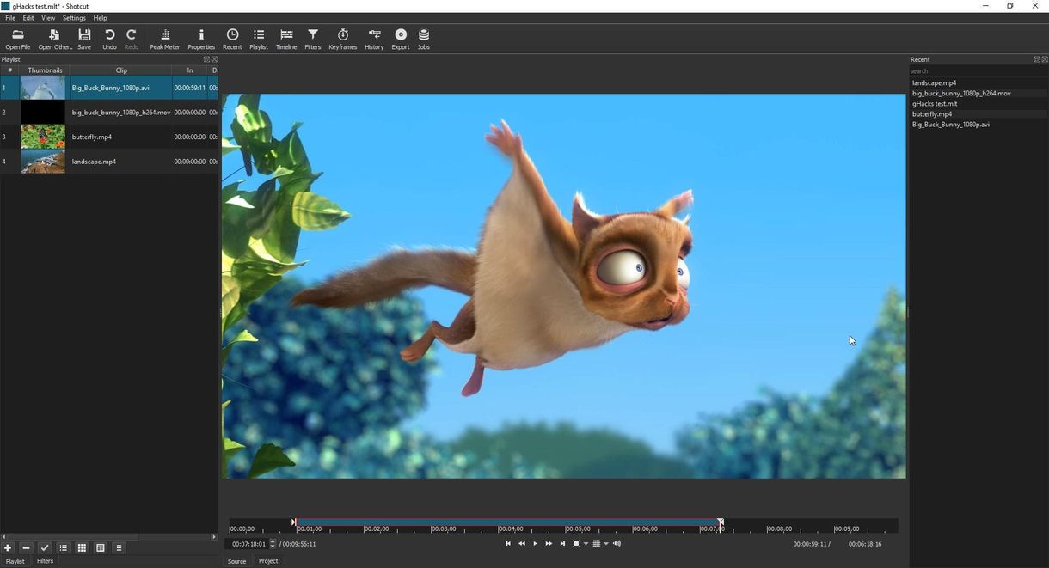Viewport: 1049px width, 568px height.
Task: Save the project with the Save icon
Action: tap(84, 39)
